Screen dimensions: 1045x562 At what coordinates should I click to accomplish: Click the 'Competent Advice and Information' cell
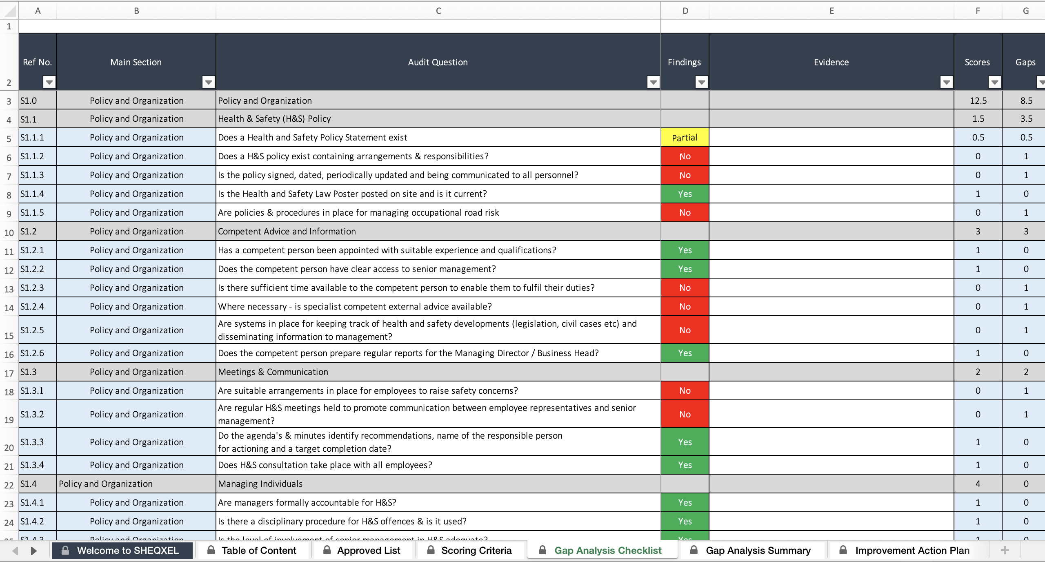click(x=438, y=232)
